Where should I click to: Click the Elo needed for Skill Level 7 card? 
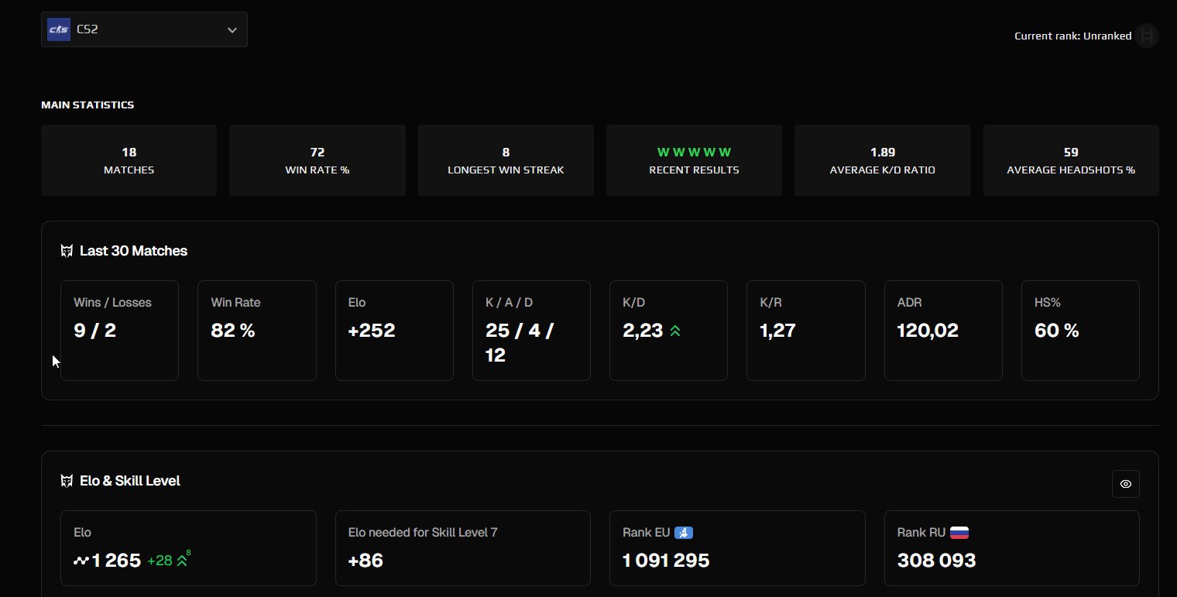(x=463, y=548)
